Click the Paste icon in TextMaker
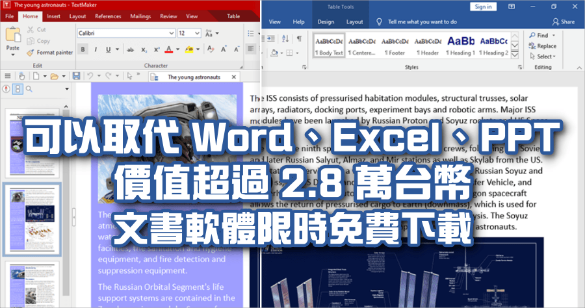Viewport: 585px width, 308px height. [x=13, y=34]
